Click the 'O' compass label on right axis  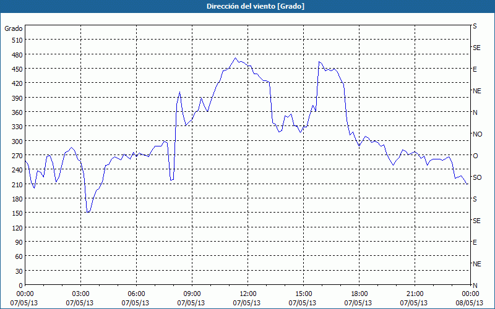point(475,156)
